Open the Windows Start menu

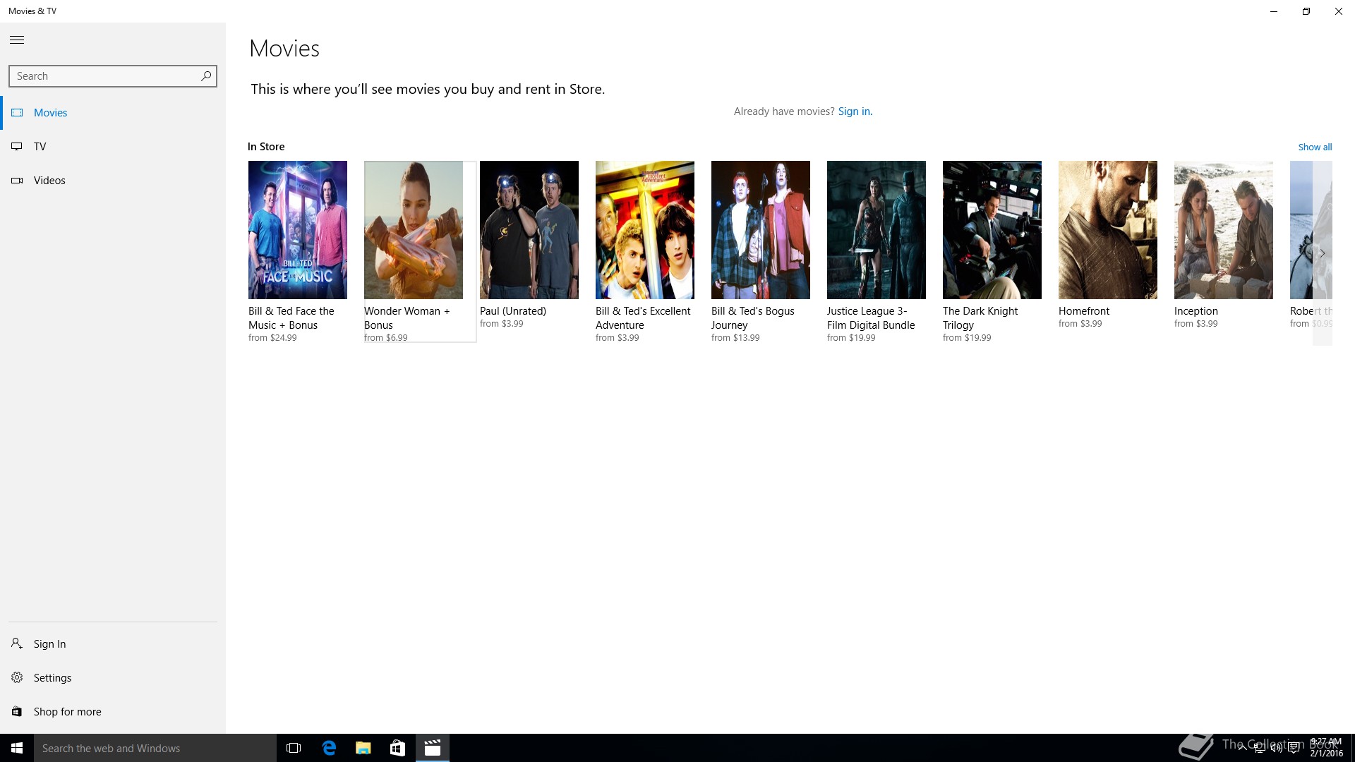[17, 748]
